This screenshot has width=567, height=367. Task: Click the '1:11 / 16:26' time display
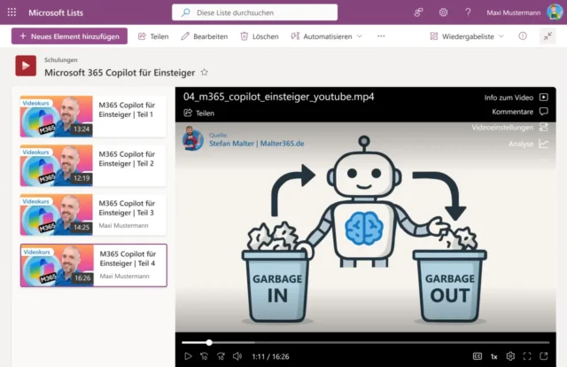270,356
